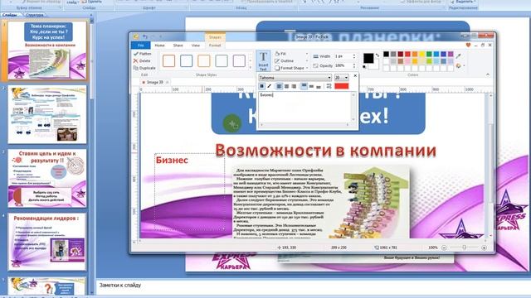Open the Tahoma font family dropdown
The width and height of the screenshot is (531, 298).
coord(295,78)
